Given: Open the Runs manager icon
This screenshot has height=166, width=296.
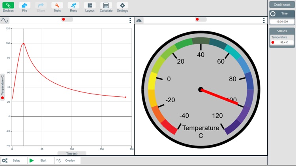Looking at the screenshot, I should (73, 7).
